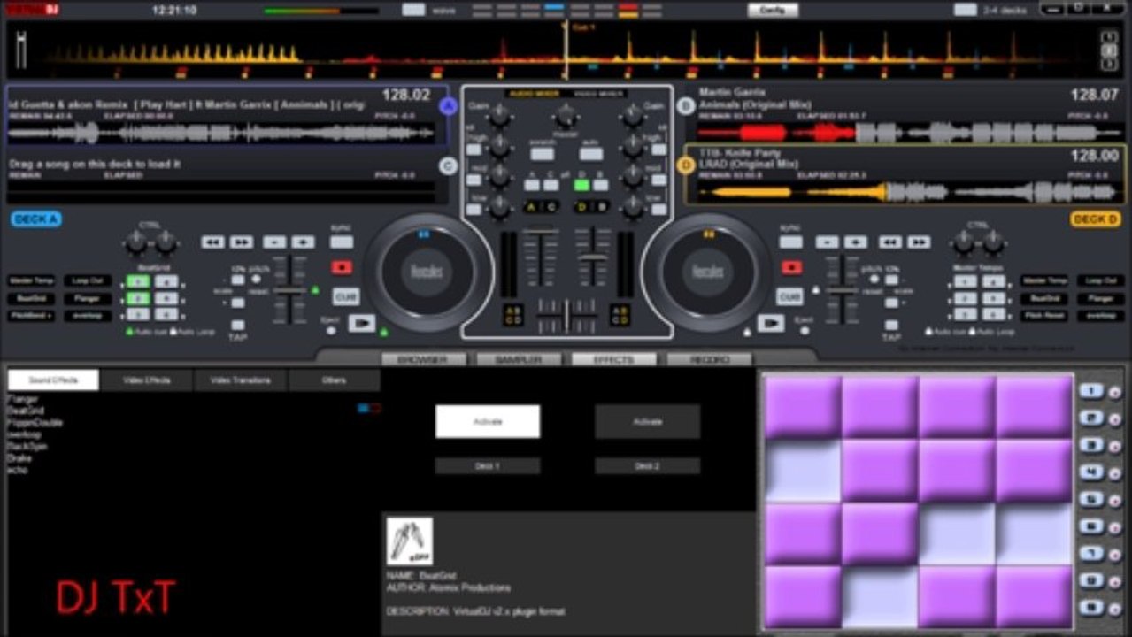Image resolution: width=1132 pixels, height=637 pixels.
Task: Click the left deck rewind icon
Action: [x=212, y=242]
